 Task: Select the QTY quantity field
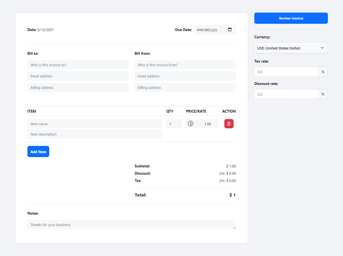click(x=174, y=124)
